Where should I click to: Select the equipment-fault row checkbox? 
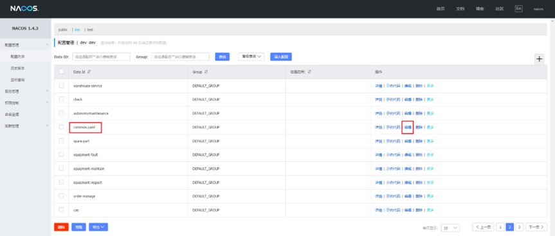click(x=62, y=154)
